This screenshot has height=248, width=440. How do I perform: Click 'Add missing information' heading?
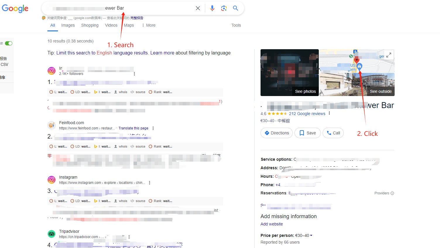(289, 216)
